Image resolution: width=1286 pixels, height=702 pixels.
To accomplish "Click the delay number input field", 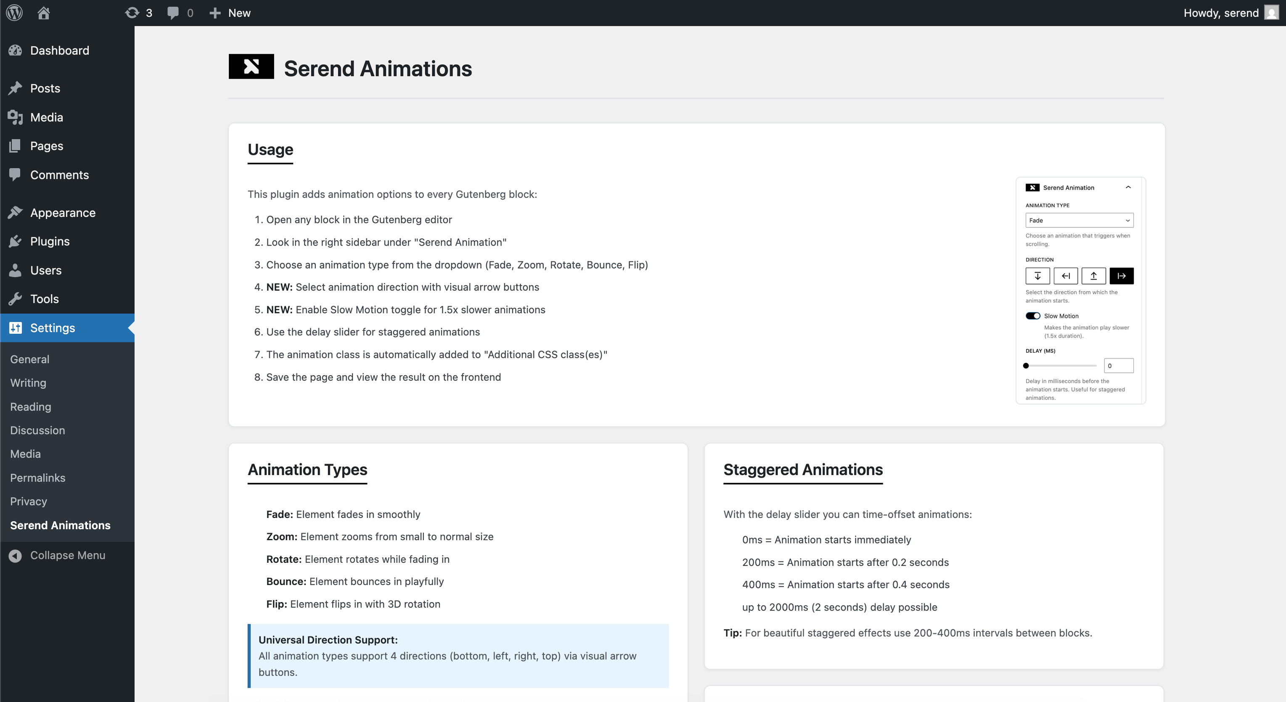I will pos(1118,366).
